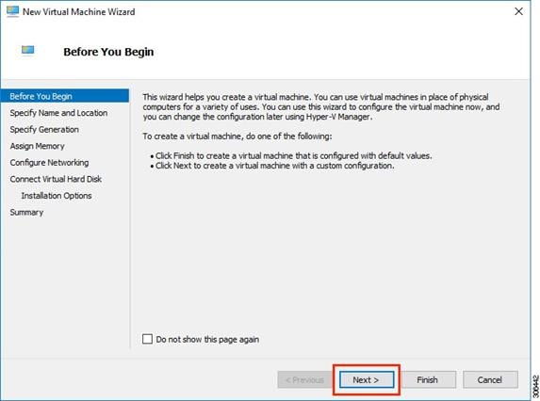This screenshot has width=540, height=401.
Task: Click the wizard icon in title bar
Action: click(x=12, y=11)
